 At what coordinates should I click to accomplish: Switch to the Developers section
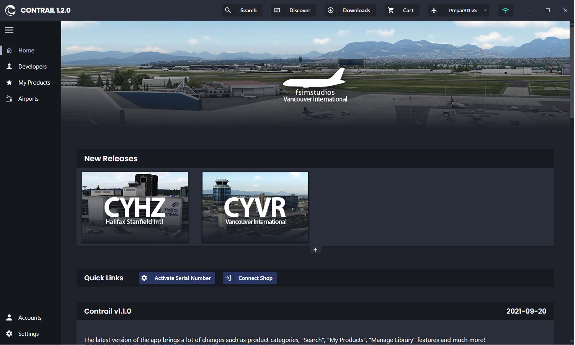tap(32, 66)
